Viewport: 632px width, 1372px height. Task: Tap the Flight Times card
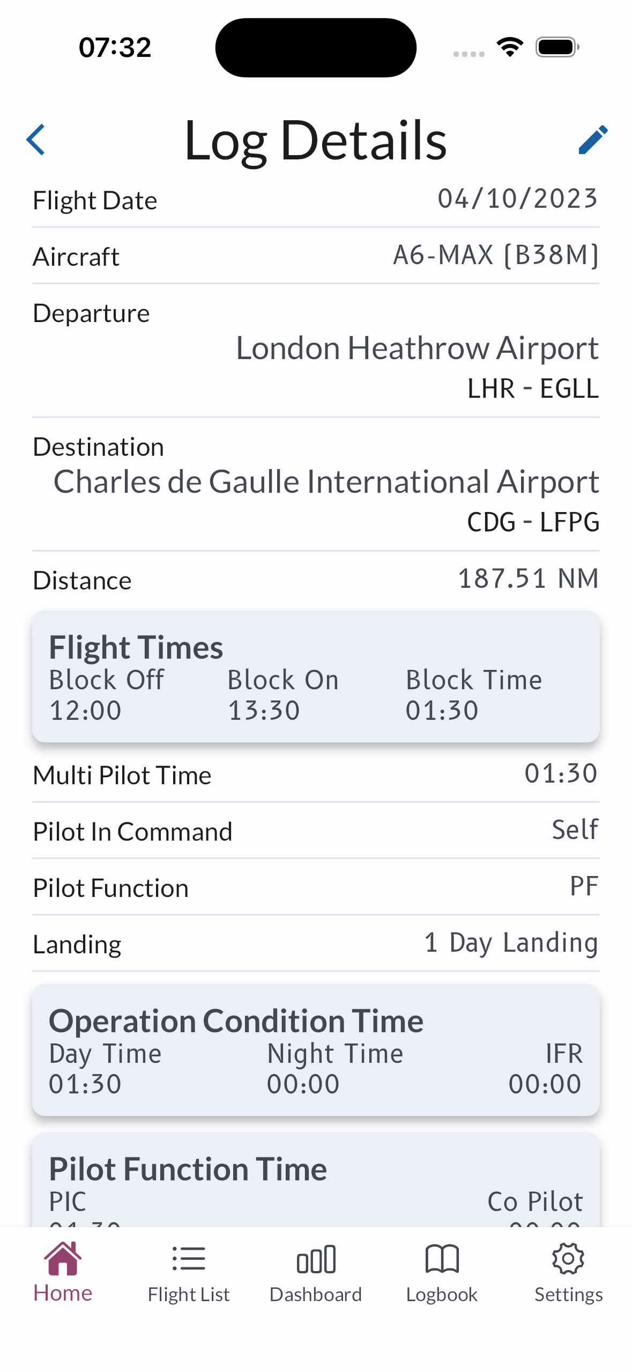pyautogui.click(x=316, y=676)
